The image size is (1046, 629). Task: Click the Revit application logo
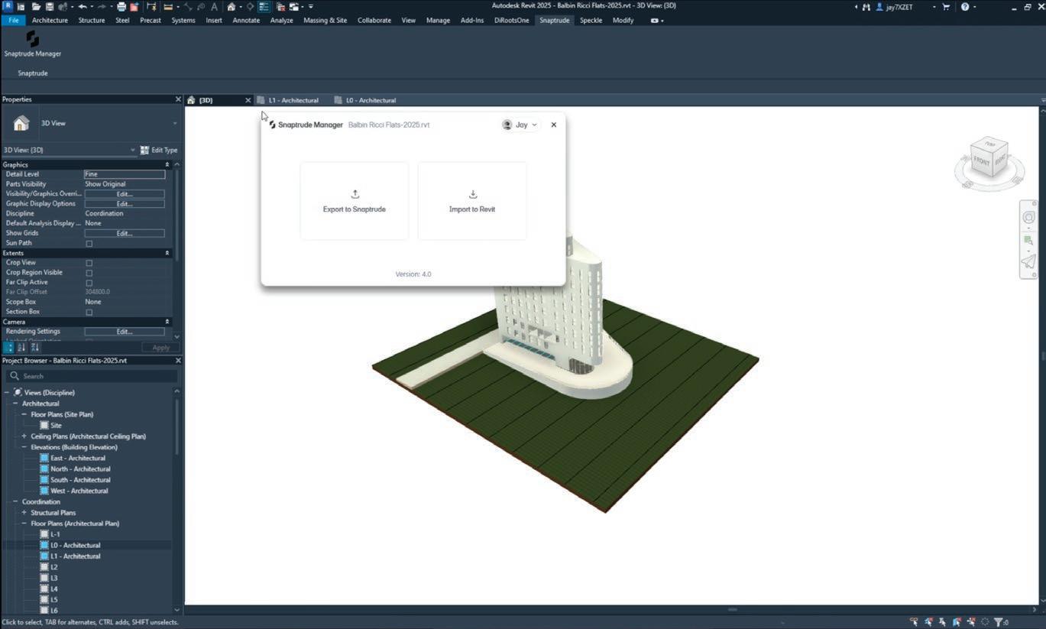pyautogui.click(x=8, y=6)
